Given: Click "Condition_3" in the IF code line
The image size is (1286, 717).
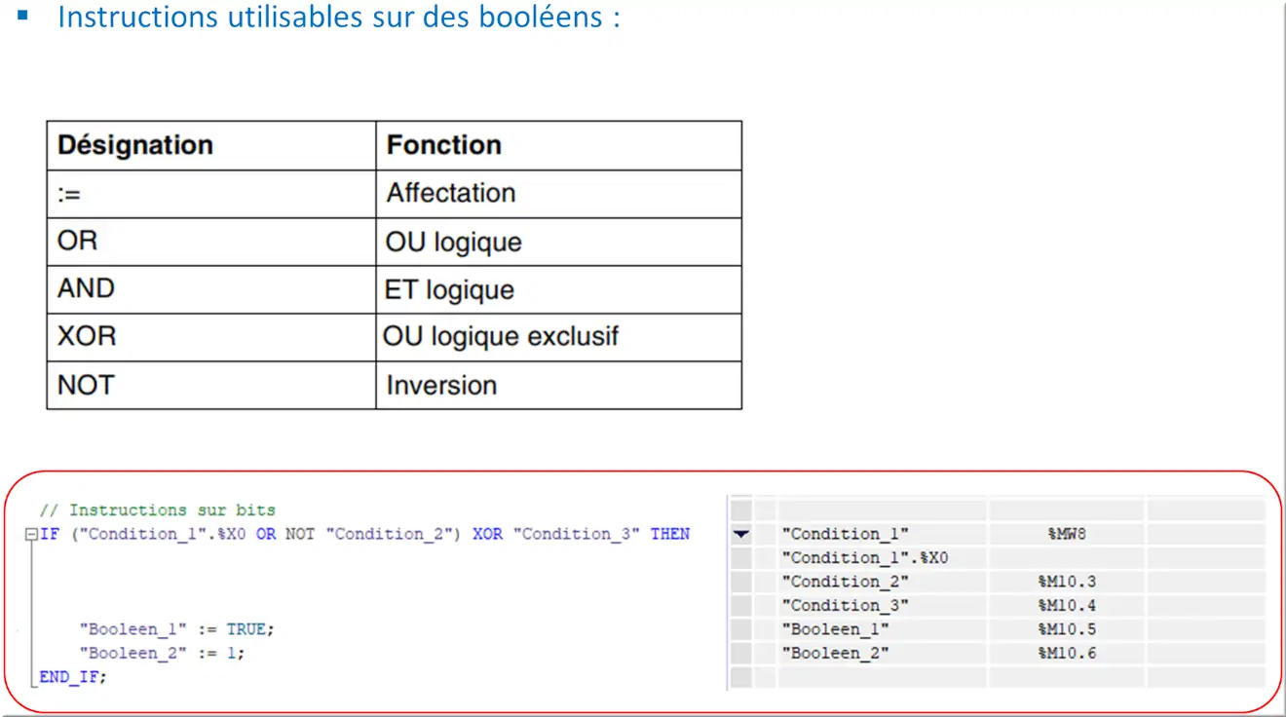Looking at the screenshot, I should click(x=576, y=534).
